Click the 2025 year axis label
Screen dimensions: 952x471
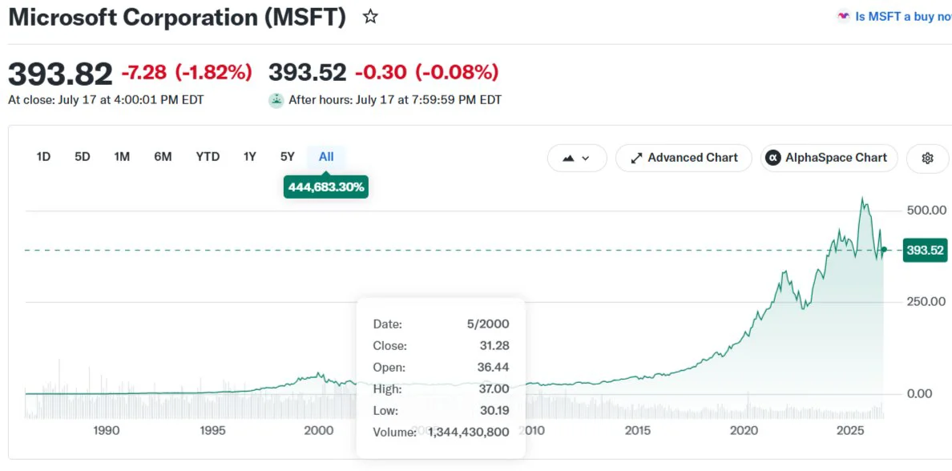[850, 431]
